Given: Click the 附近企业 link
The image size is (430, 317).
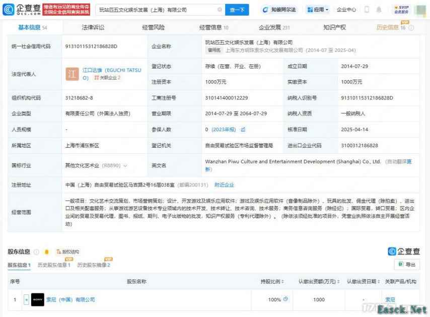Looking at the screenshot, I should [x=224, y=185].
